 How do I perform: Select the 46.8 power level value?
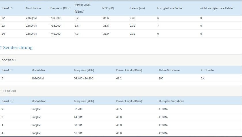click(119, 125)
